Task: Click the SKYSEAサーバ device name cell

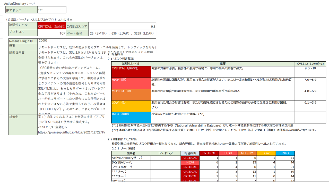Action: [x=131, y=162]
